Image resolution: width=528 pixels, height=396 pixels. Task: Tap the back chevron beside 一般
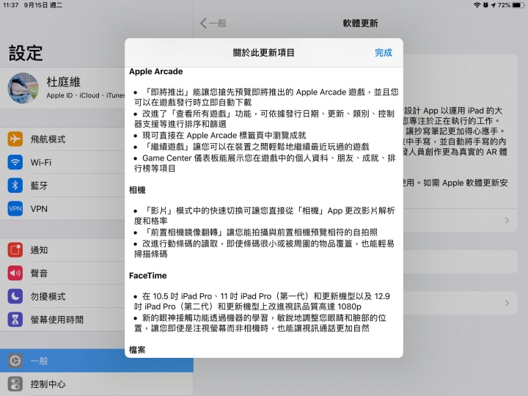pyautogui.click(x=203, y=23)
